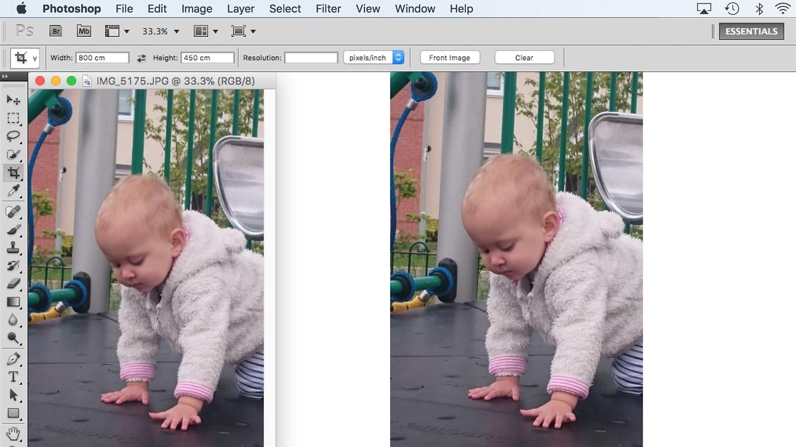The width and height of the screenshot is (796, 447).
Task: Select the History Brush tool
Action: click(x=13, y=266)
